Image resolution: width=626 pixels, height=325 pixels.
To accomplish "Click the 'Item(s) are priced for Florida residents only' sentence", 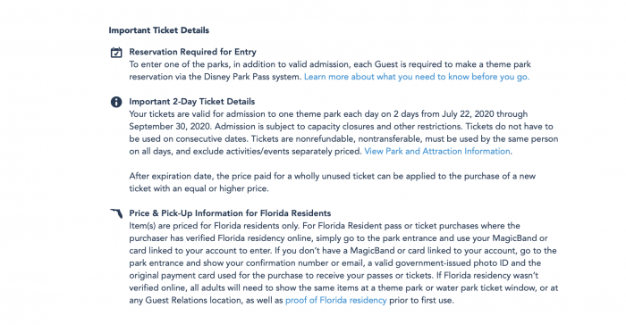I will [x=214, y=226].
